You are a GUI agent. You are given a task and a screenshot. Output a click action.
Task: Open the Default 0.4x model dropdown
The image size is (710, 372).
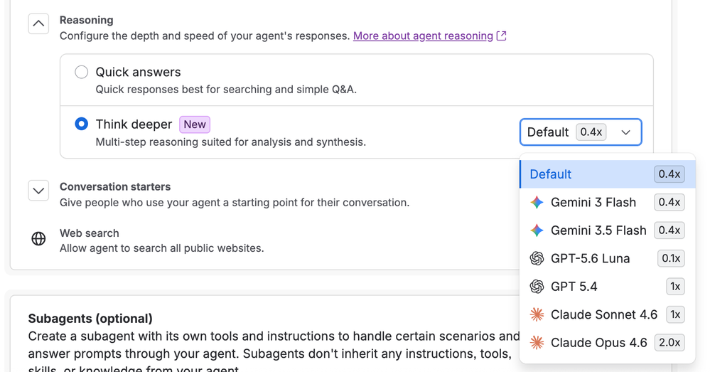tap(581, 132)
